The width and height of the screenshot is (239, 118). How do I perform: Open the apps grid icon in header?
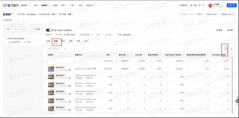[203, 5]
